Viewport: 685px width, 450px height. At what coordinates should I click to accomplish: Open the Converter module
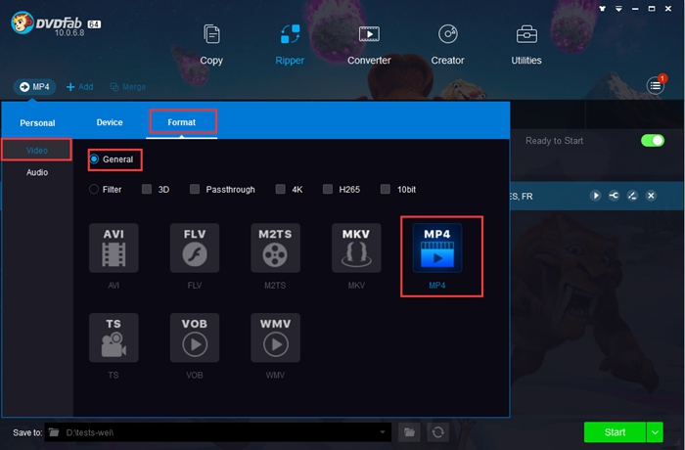(x=369, y=45)
